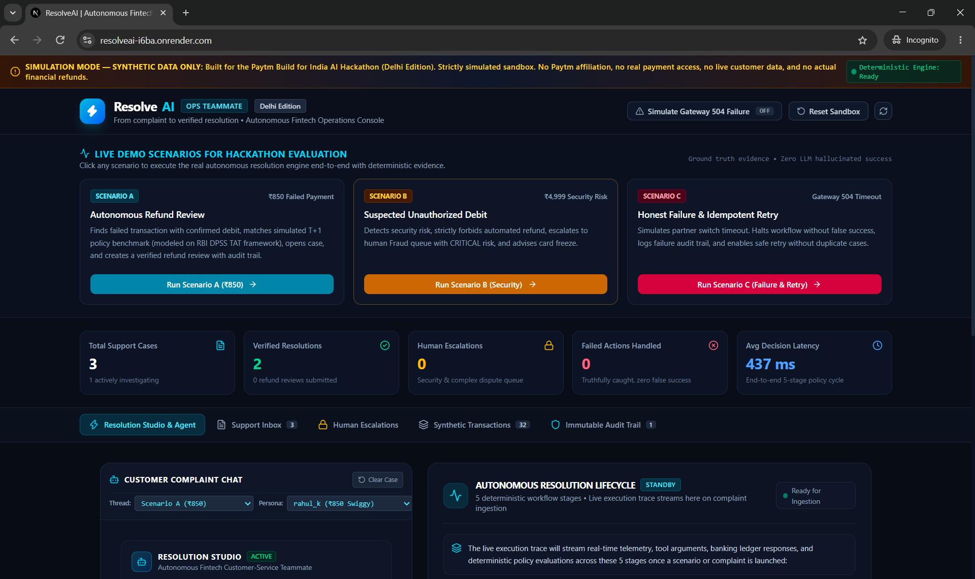Bookmark this page with the star icon

click(x=862, y=40)
